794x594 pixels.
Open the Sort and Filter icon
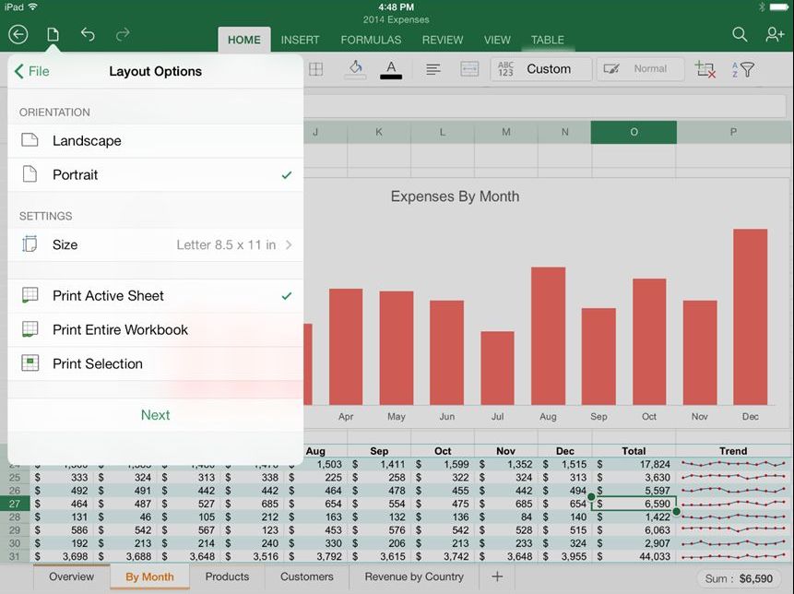743,69
